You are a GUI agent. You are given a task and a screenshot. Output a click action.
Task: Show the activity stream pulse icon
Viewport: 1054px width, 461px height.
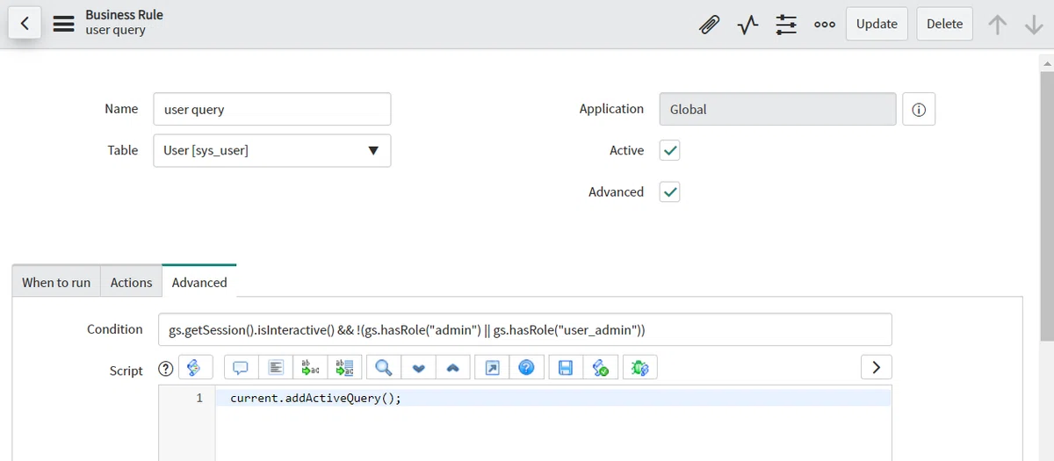pos(747,25)
